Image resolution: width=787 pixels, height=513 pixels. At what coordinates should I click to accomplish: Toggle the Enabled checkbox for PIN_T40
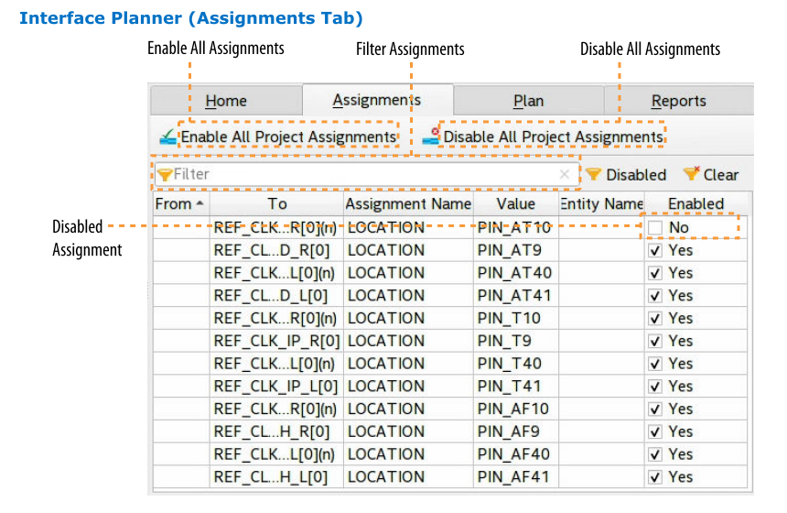pyautogui.click(x=655, y=364)
